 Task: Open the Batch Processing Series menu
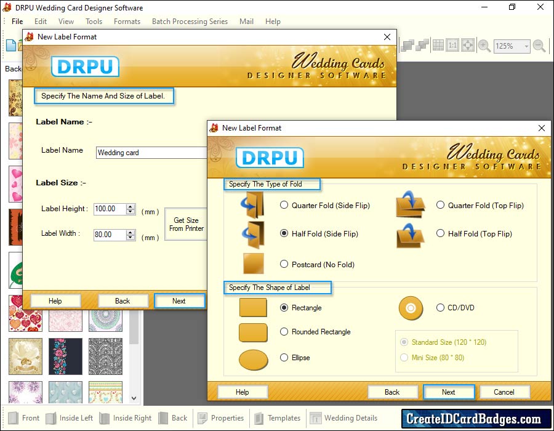point(190,22)
